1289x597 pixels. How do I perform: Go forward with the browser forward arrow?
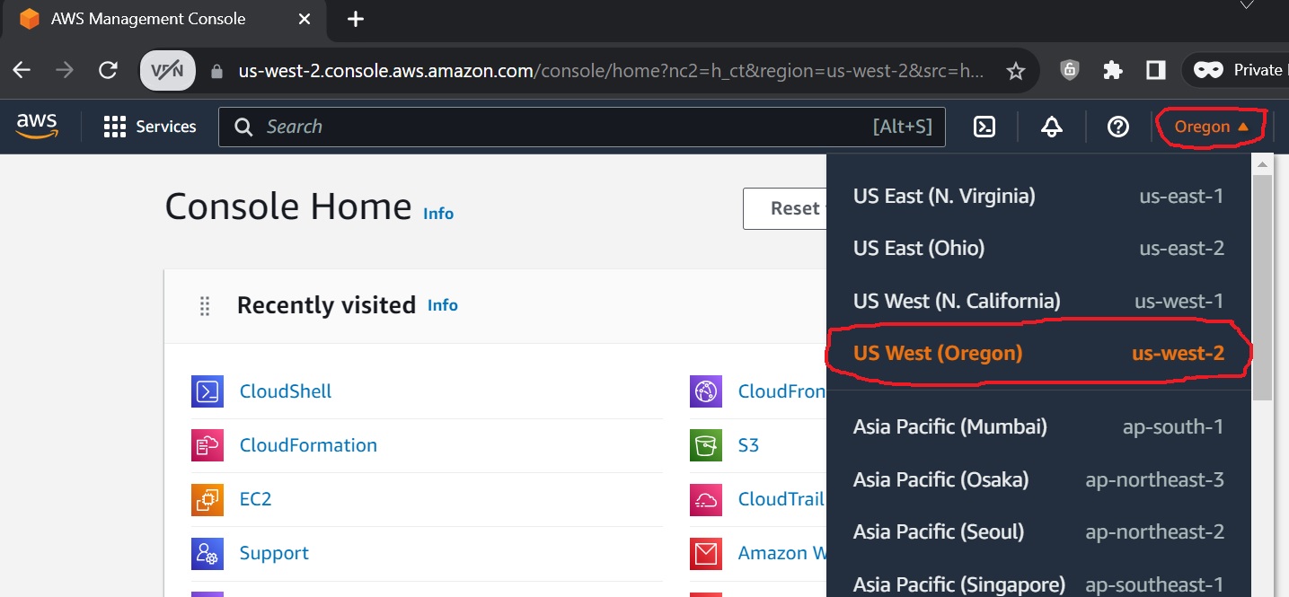(65, 70)
